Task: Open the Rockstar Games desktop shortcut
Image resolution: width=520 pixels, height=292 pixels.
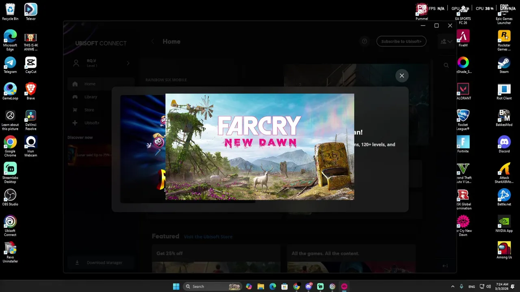Action: 504,41
